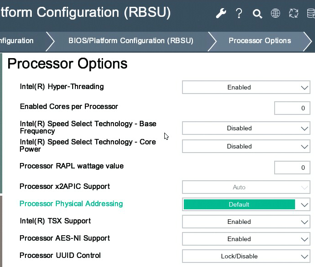
Task: Click the Processor x2APIC Support dropdown
Action: click(x=246, y=187)
